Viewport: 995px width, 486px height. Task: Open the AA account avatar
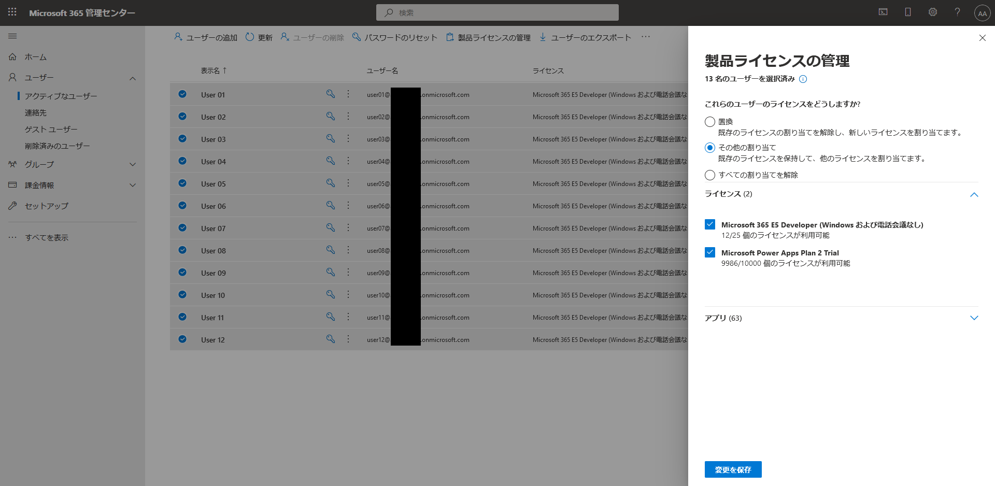point(983,13)
